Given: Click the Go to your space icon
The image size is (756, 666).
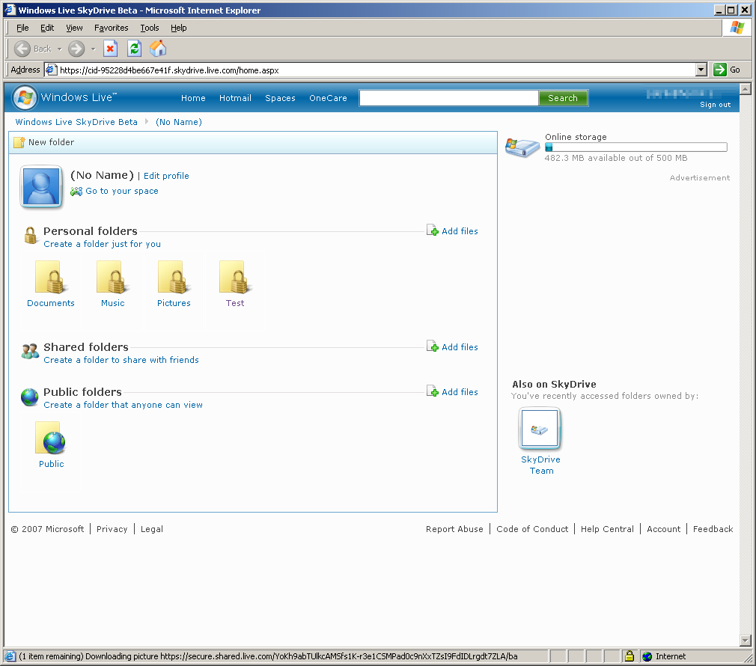Looking at the screenshot, I should [76, 192].
